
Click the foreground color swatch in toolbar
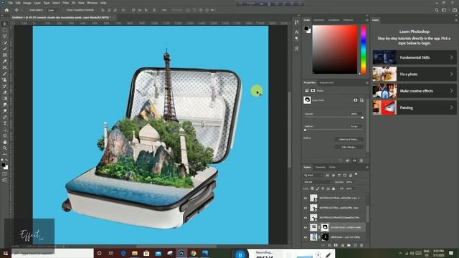click(x=3, y=166)
